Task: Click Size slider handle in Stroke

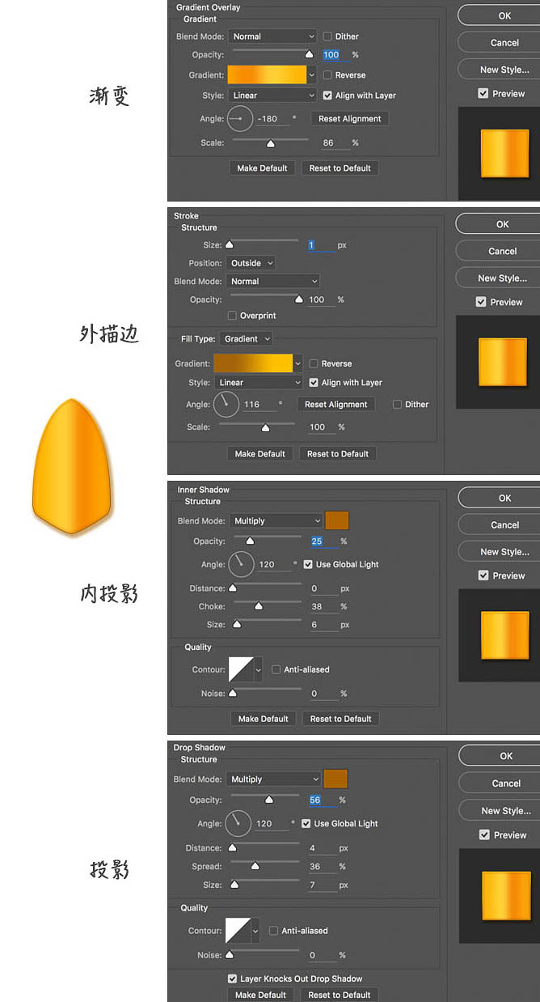Action: [x=229, y=244]
